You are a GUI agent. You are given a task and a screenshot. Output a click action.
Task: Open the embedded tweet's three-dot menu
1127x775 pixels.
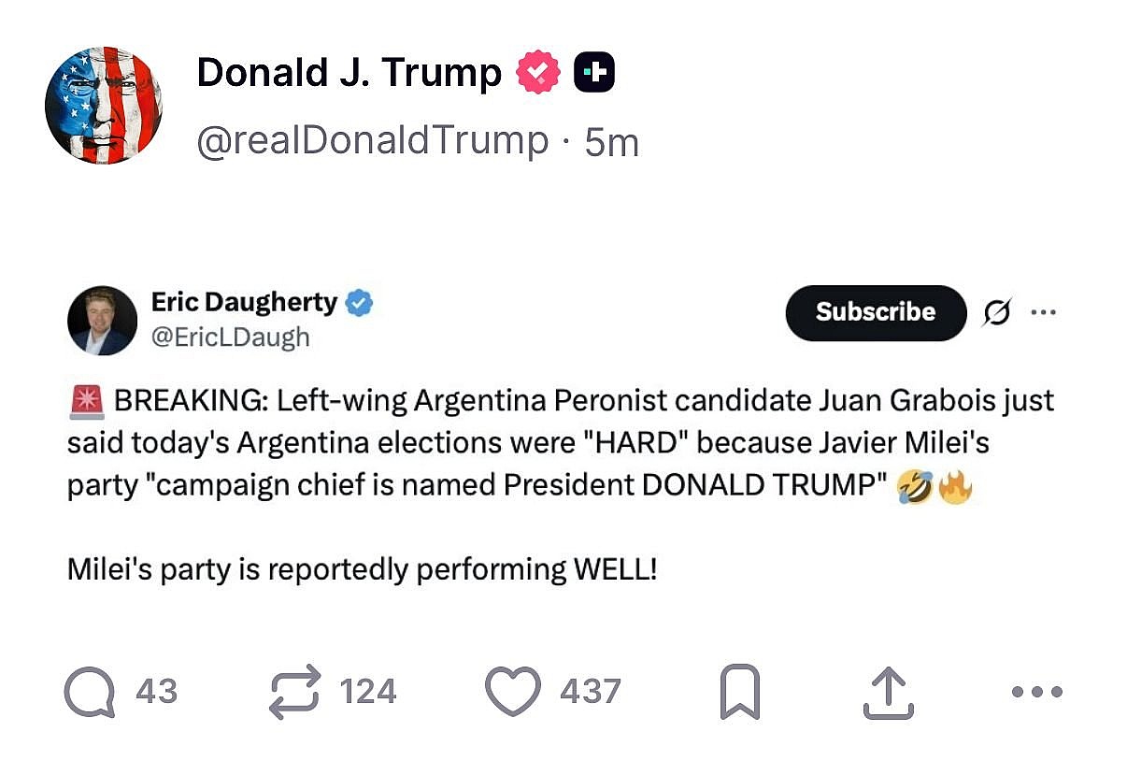1043,312
